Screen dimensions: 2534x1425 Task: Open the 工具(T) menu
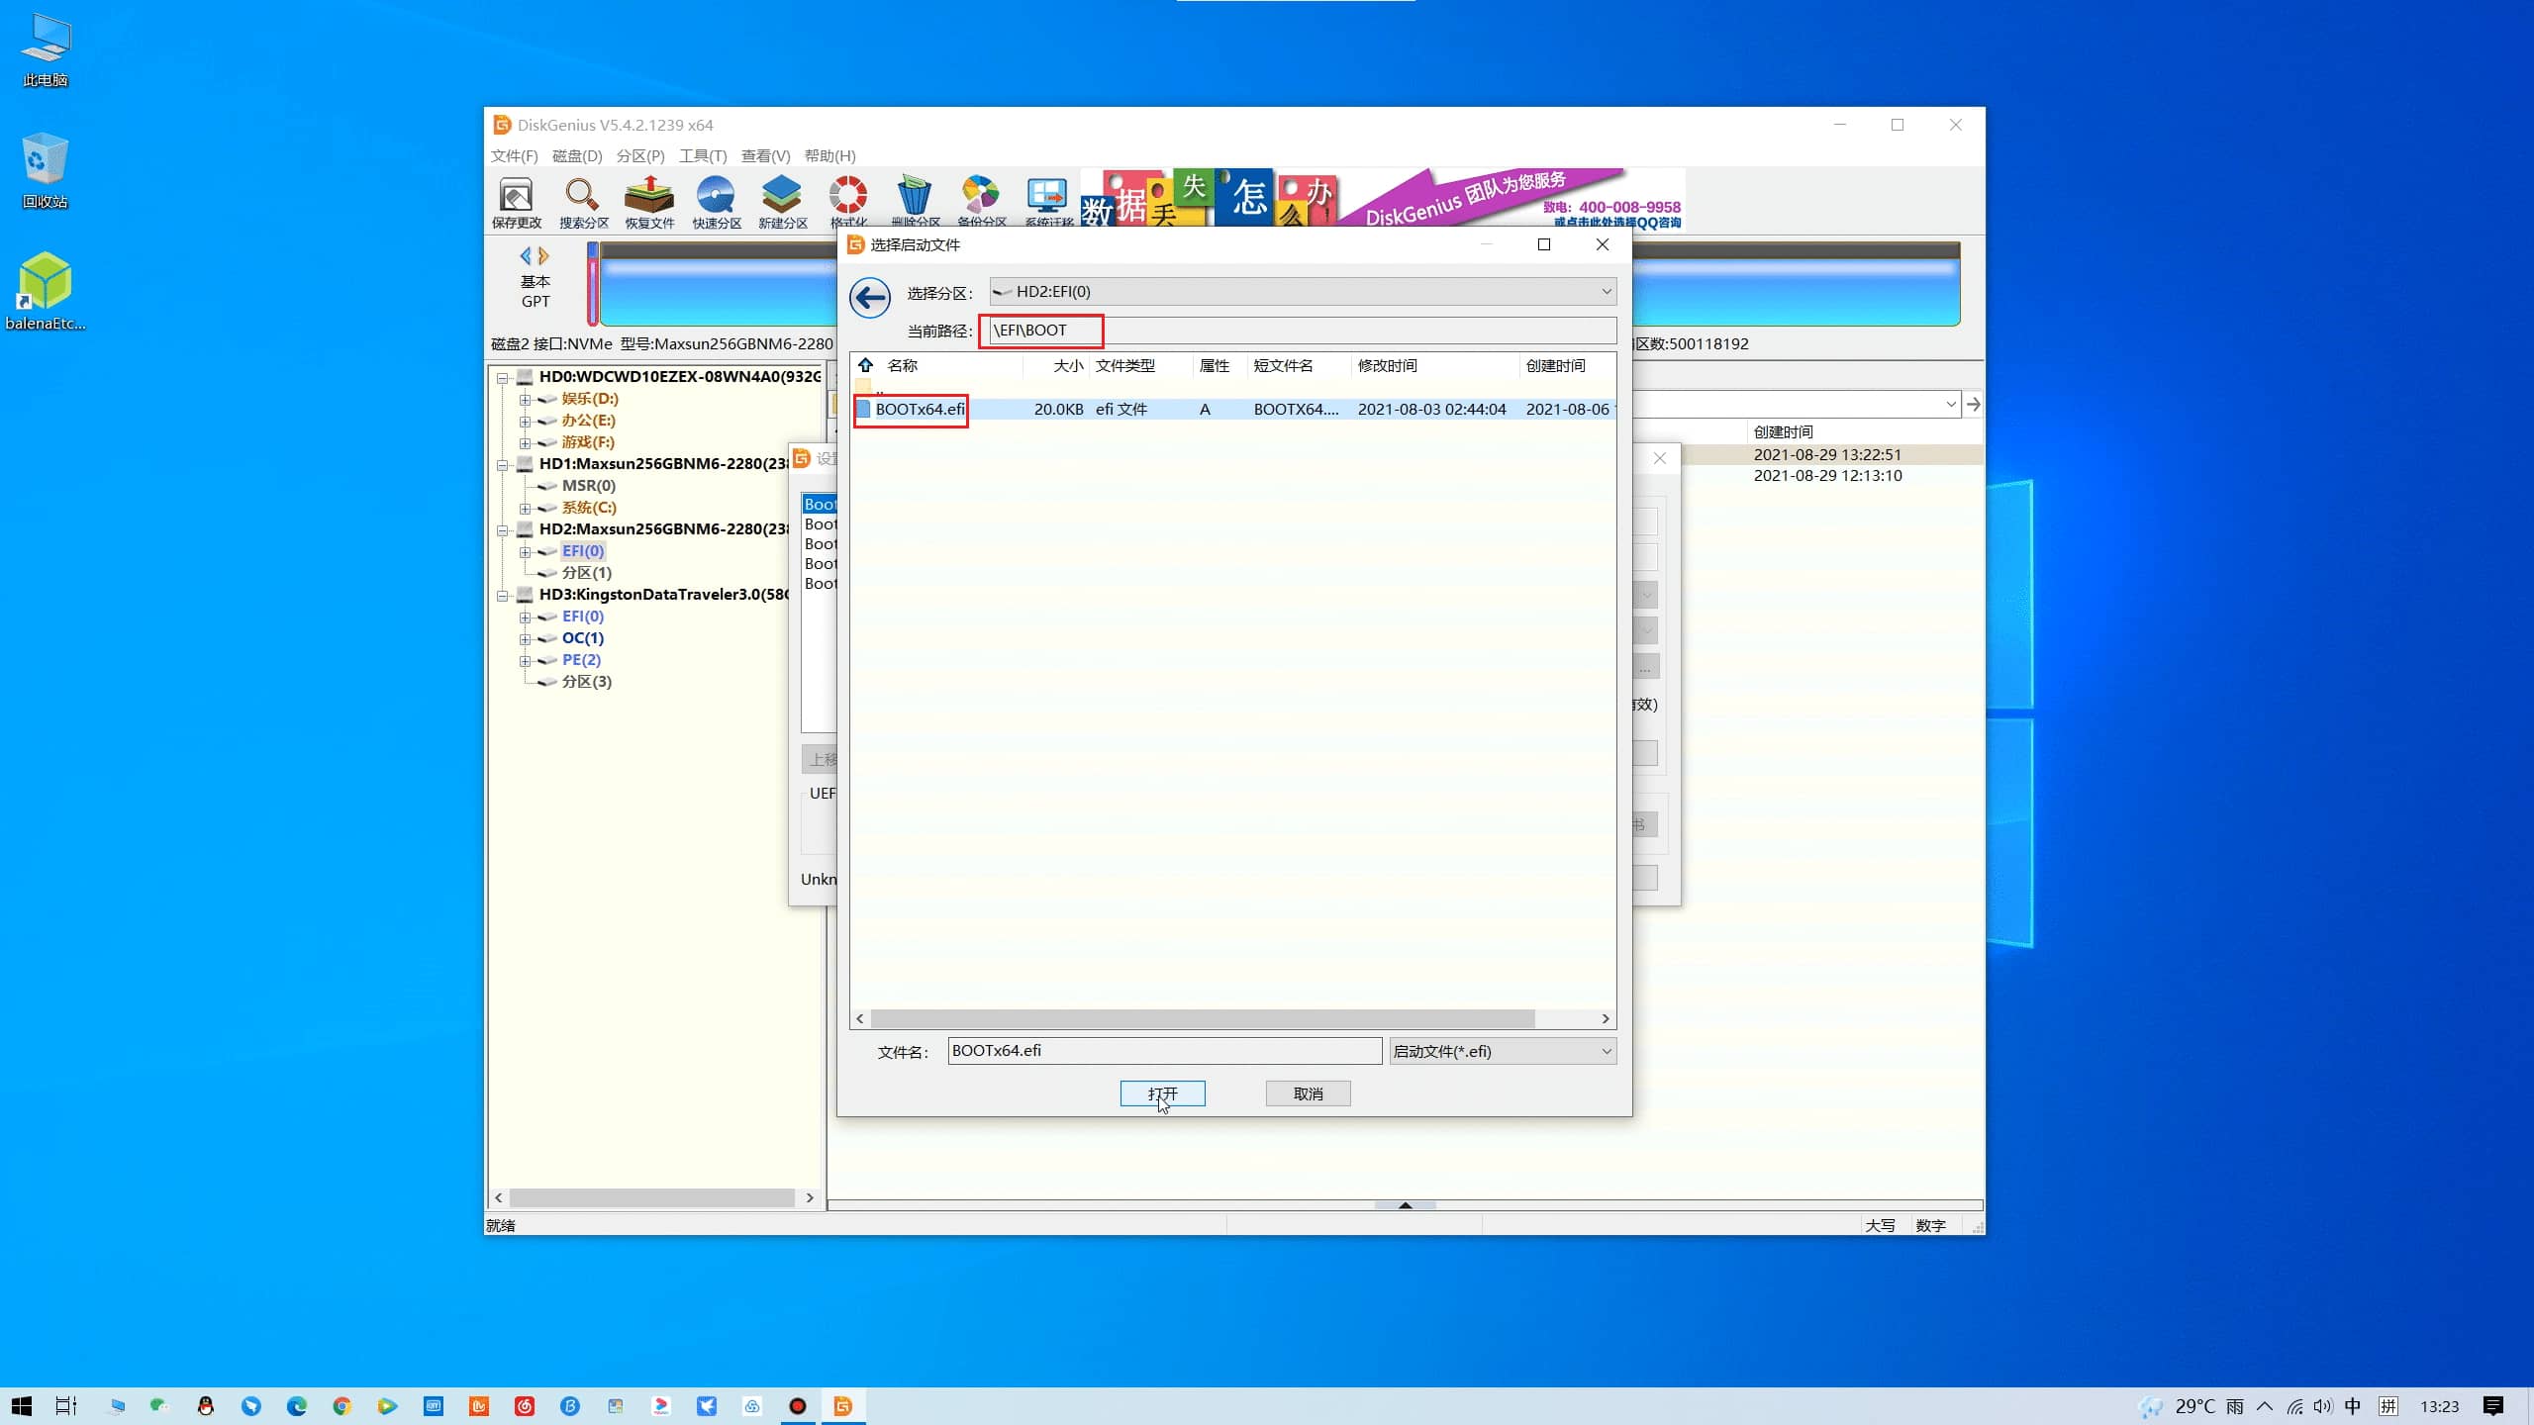click(702, 156)
